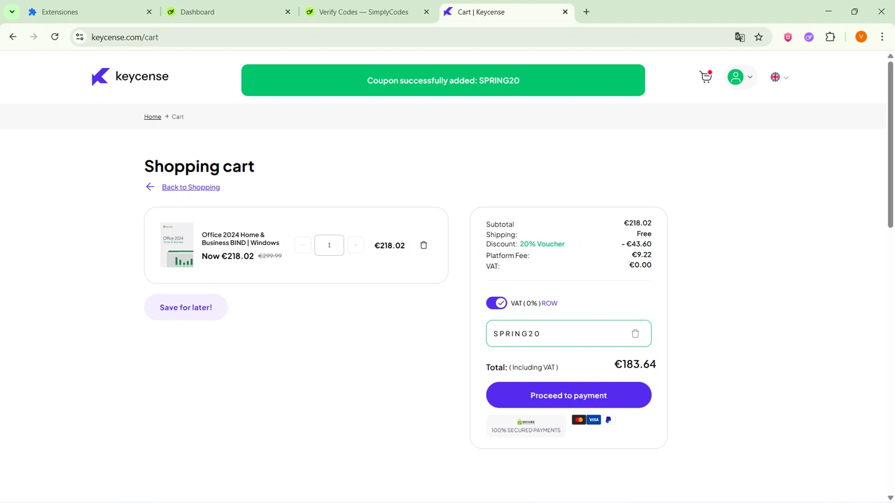Increase quantity with plus button
The width and height of the screenshot is (895, 503).
356,245
